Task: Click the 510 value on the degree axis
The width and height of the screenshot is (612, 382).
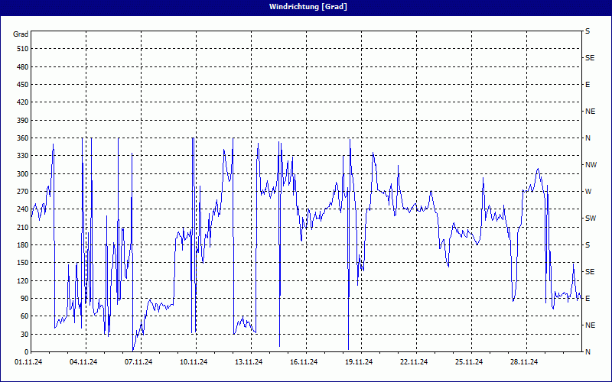Action: pyautogui.click(x=23, y=49)
